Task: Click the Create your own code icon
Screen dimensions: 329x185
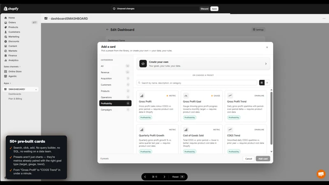Action: [143, 64]
